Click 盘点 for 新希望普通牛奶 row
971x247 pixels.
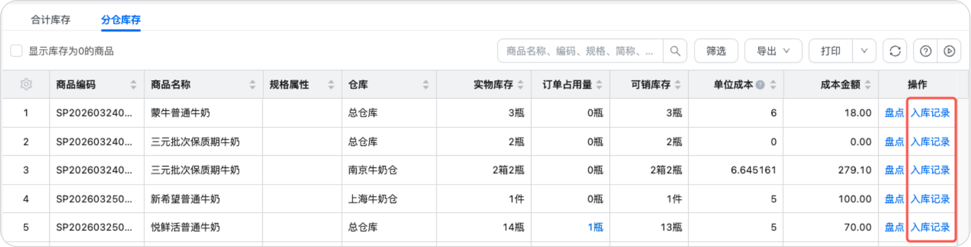click(x=894, y=199)
